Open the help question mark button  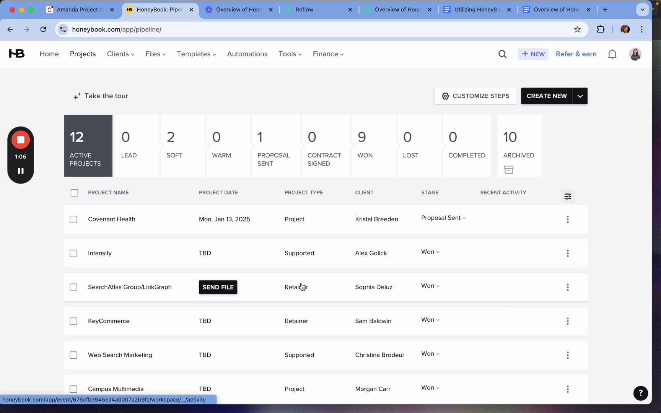click(640, 393)
